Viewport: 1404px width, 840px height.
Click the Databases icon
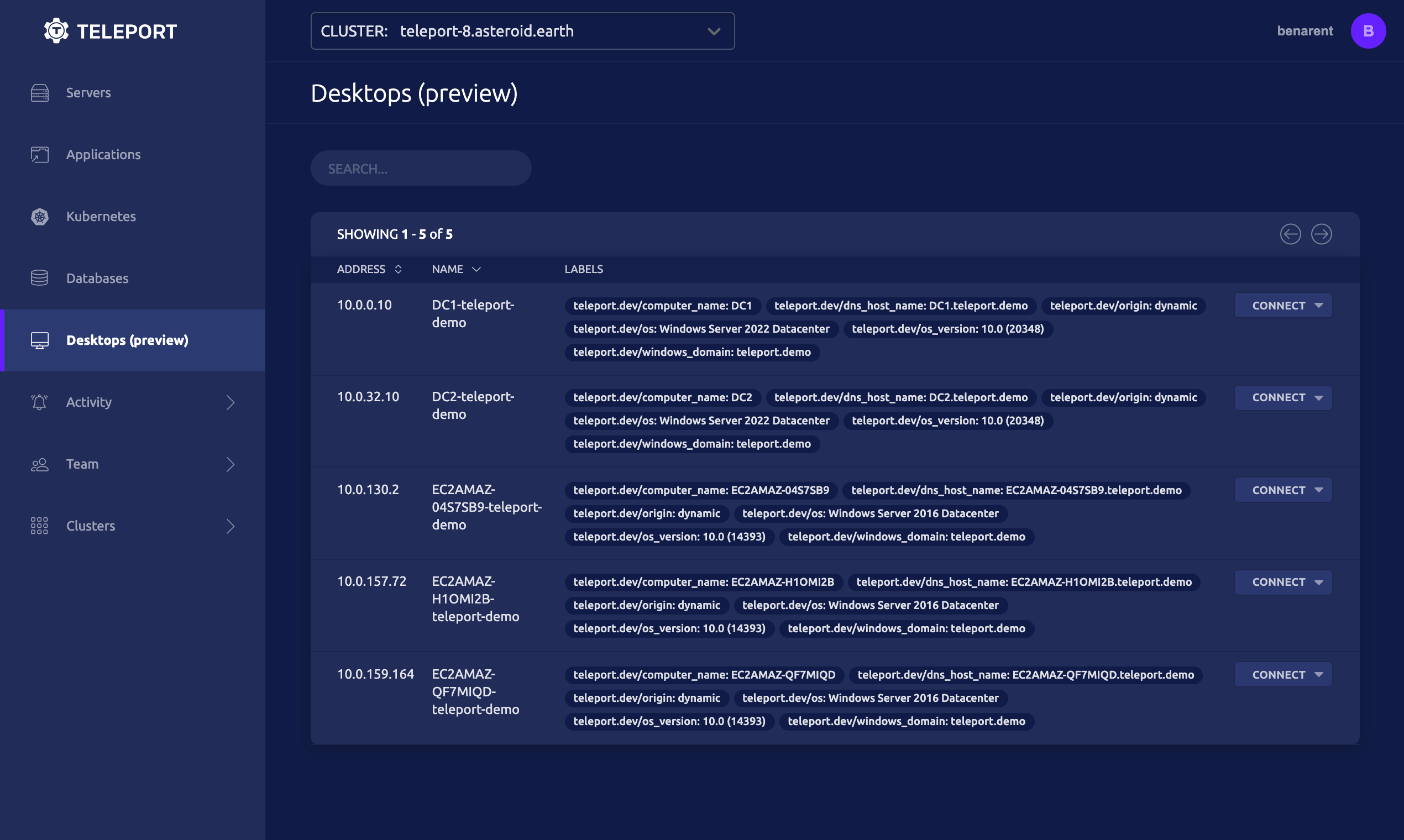(x=40, y=278)
